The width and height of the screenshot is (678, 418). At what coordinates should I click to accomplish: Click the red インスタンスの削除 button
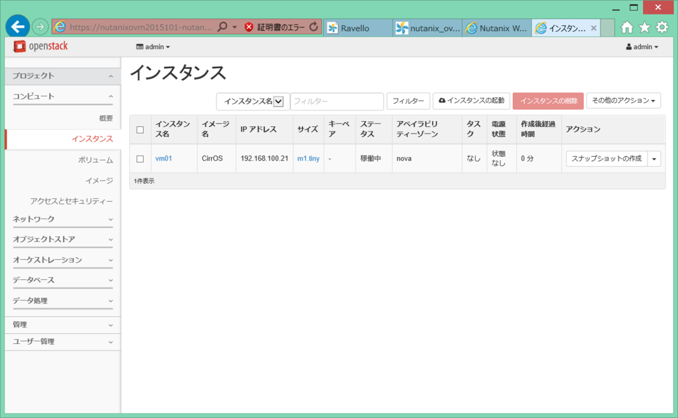point(548,101)
